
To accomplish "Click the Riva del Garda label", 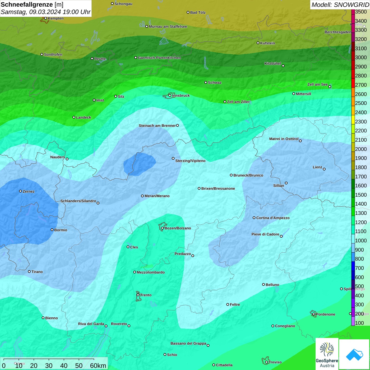I will [91, 324].
